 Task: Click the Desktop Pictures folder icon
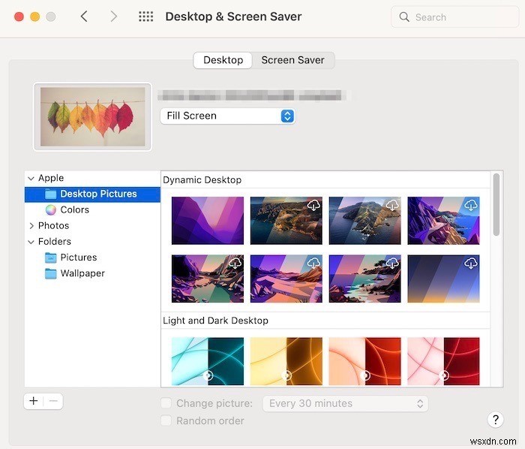pos(50,194)
